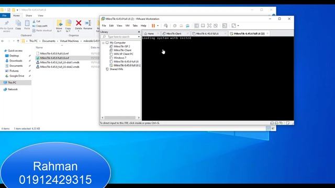Revert to snapshot toolbar icon in VMware

(x=181, y=26)
